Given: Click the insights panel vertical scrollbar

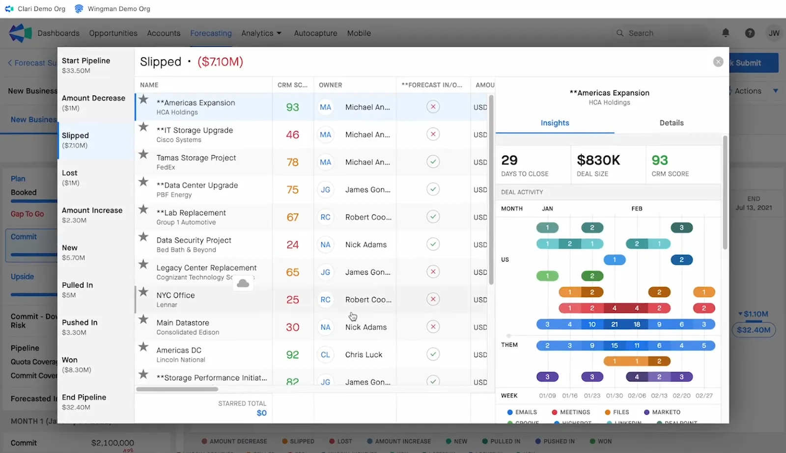Looking at the screenshot, I should 725,192.
